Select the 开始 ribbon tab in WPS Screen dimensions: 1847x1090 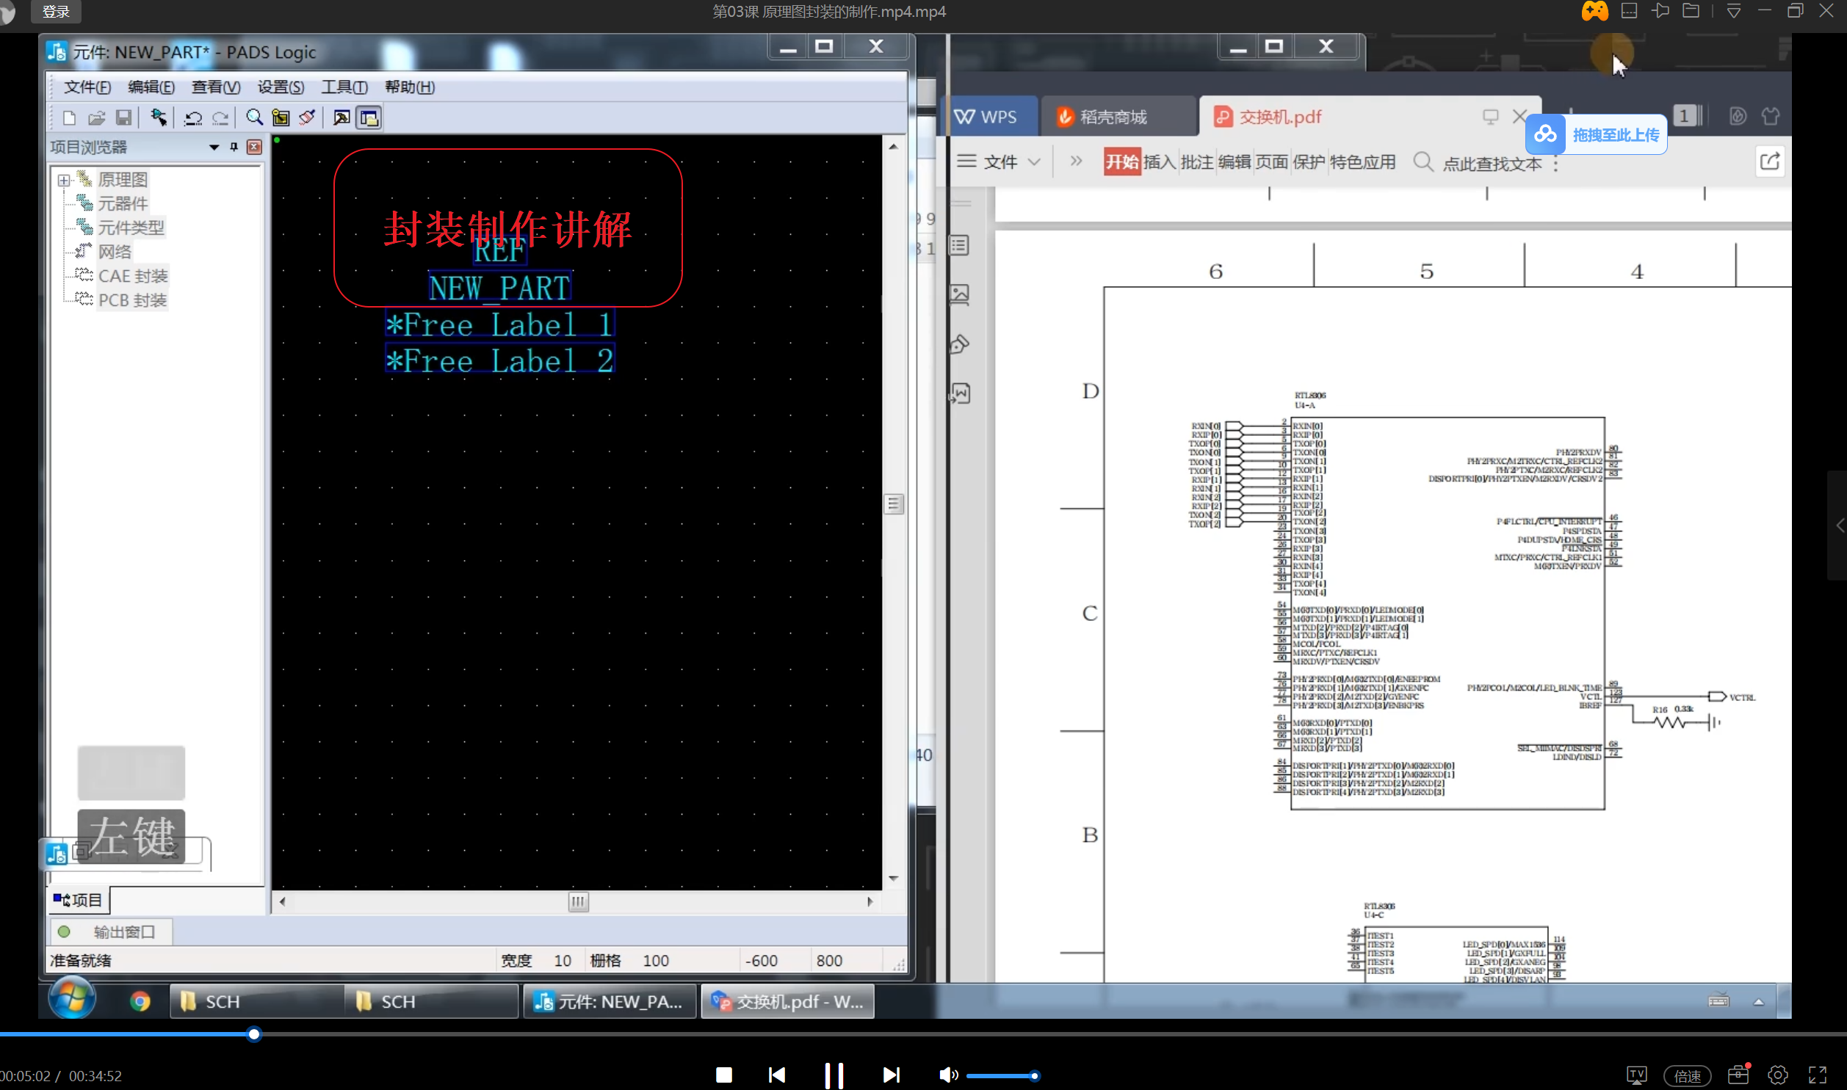[x=1122, y=161]
